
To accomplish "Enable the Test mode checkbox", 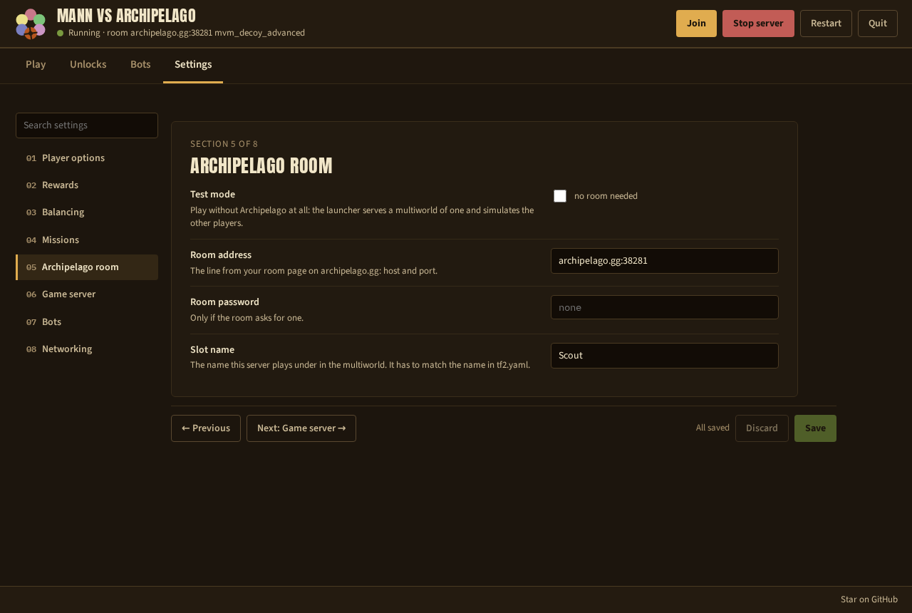I will 560,196.
